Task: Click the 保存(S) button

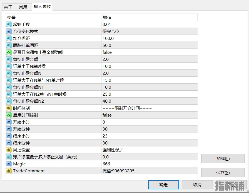Action: (x=223, y=172)
